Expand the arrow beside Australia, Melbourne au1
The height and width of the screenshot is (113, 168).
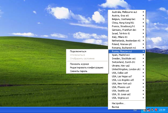(143, 12)
